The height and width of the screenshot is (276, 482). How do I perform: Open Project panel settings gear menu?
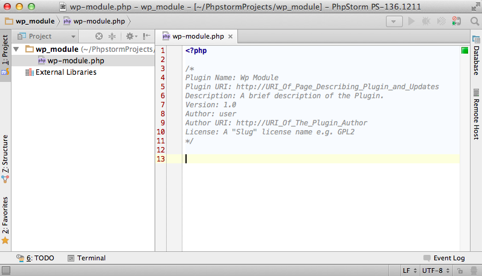click(132, 36)
